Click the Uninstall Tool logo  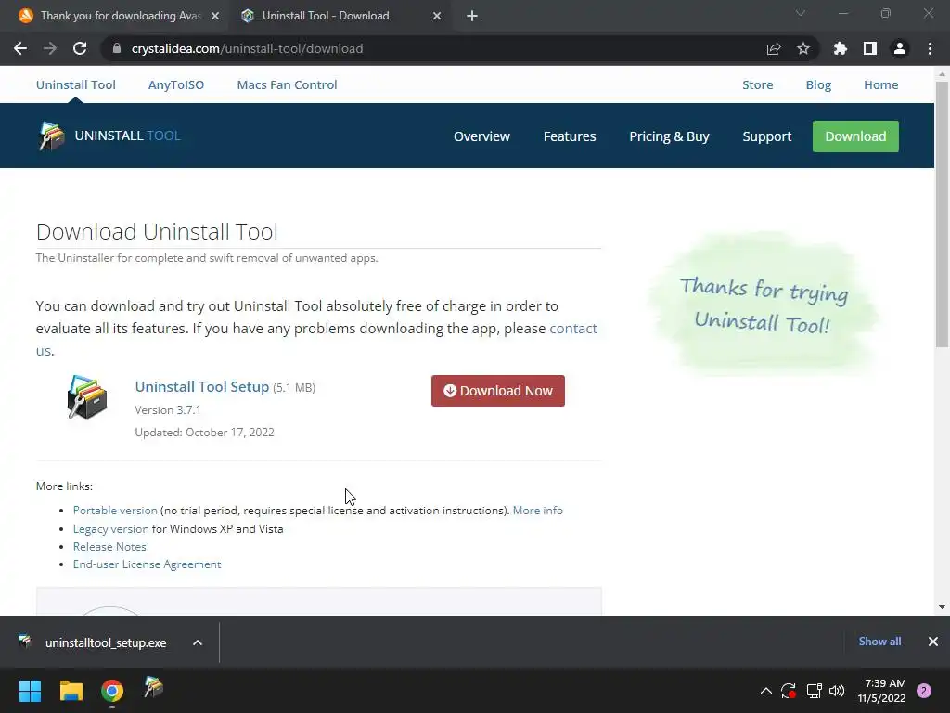pyautogui.click(x=109, y=136)
